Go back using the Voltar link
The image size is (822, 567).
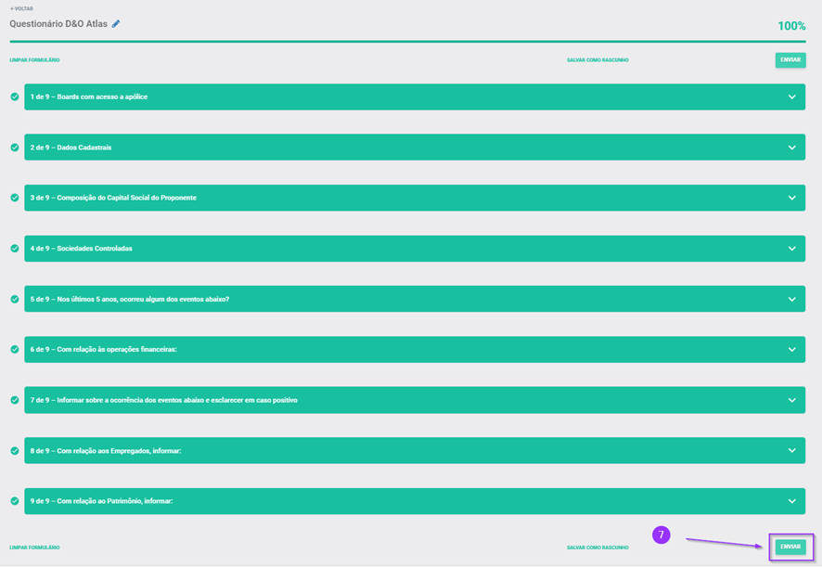[x=21, y=8]
